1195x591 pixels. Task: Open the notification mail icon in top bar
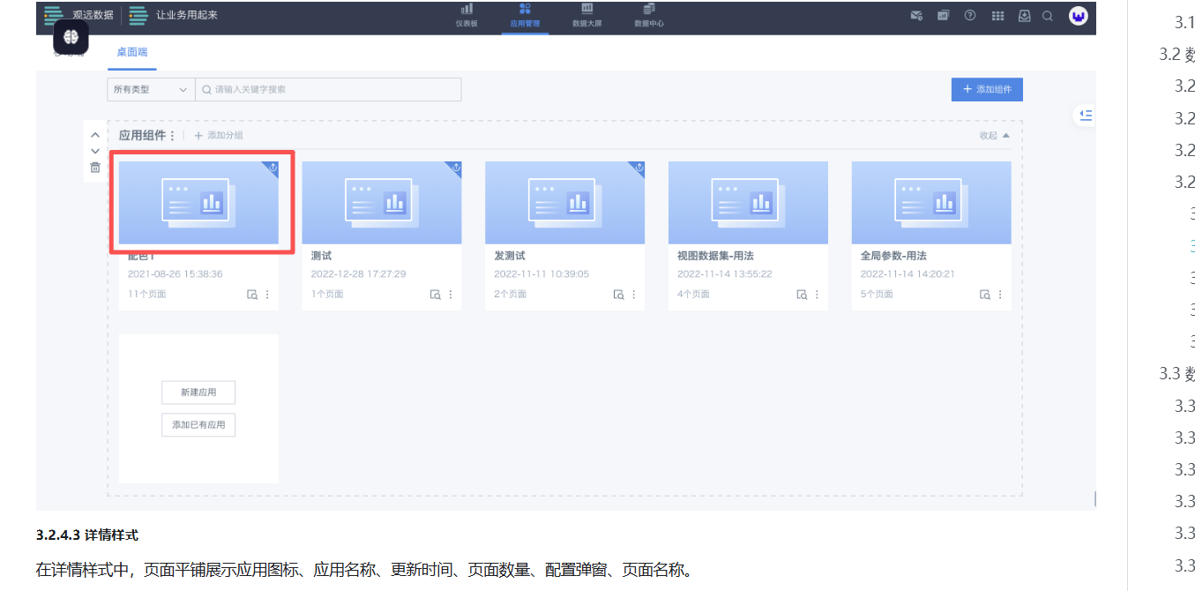click(916, 16)
